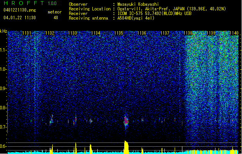The image size is (242, 154).
Task: Click the kHz axis unit label
Action: (x=3, y=31)
